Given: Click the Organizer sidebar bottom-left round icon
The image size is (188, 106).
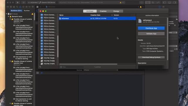Looking at the screenshot, I should [x=40, y=67].
